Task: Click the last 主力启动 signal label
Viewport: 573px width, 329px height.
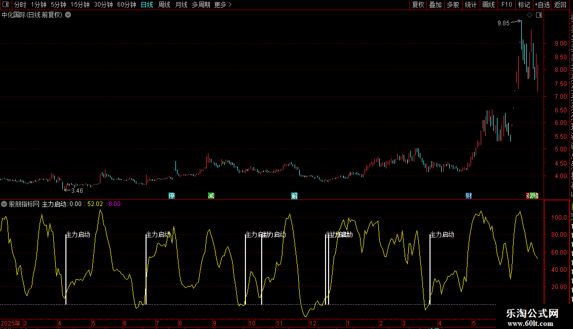Action: tap(442, 234)
